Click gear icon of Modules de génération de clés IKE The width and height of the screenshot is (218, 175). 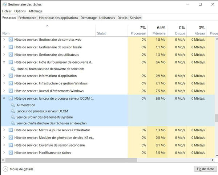click(x=11, y=138)
